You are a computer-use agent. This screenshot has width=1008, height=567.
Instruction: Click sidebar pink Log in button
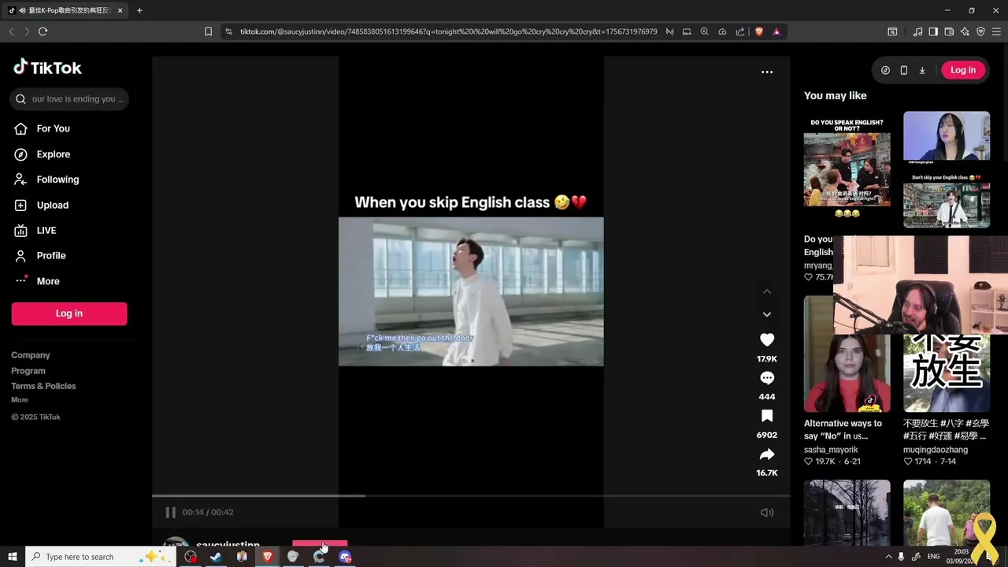pyautogui.click(x=69, y=313)
